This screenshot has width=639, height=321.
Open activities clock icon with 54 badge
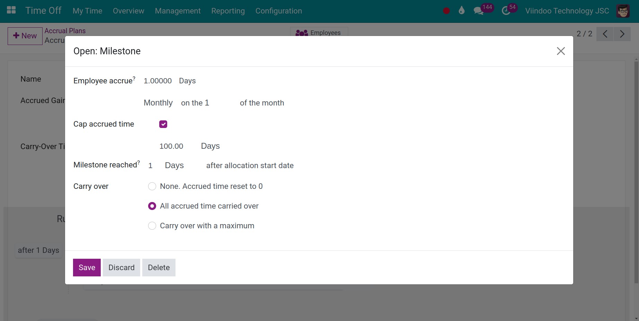tap(509, 10)
